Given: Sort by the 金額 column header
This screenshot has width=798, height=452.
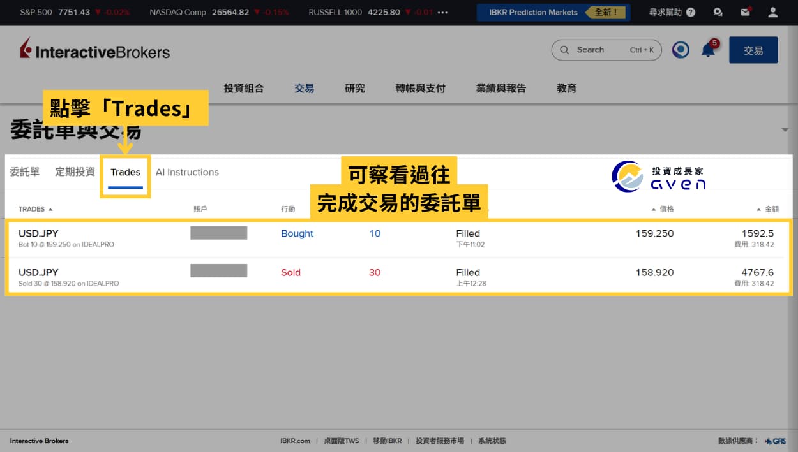Looking at the screenshot, I should [767, 209].
